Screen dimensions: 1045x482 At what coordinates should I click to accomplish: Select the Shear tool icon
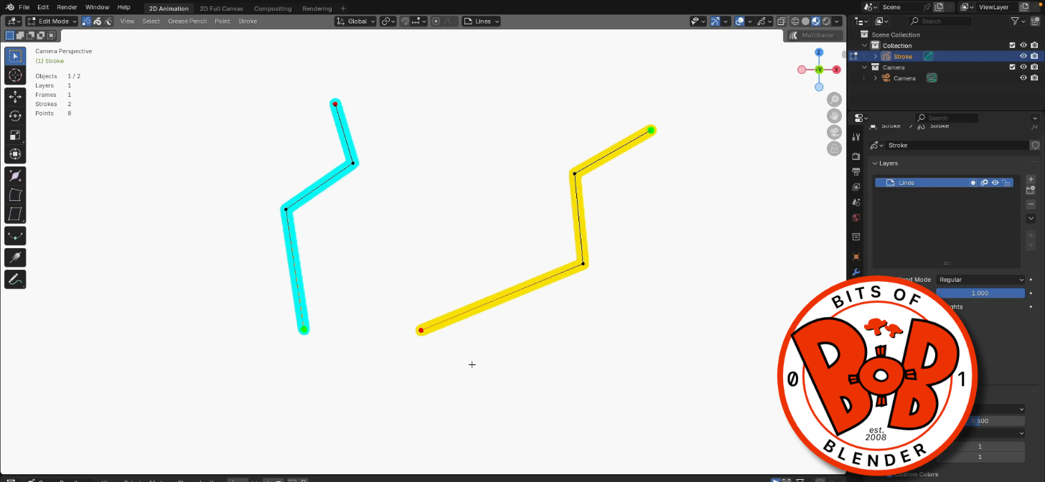point(15,214)
